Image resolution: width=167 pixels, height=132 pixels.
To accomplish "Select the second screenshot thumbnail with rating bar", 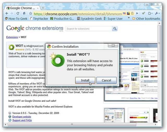I will click(139, 115).
